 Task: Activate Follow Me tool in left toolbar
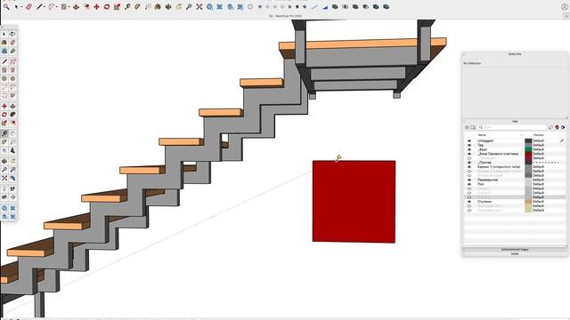[x=12, y=115]
